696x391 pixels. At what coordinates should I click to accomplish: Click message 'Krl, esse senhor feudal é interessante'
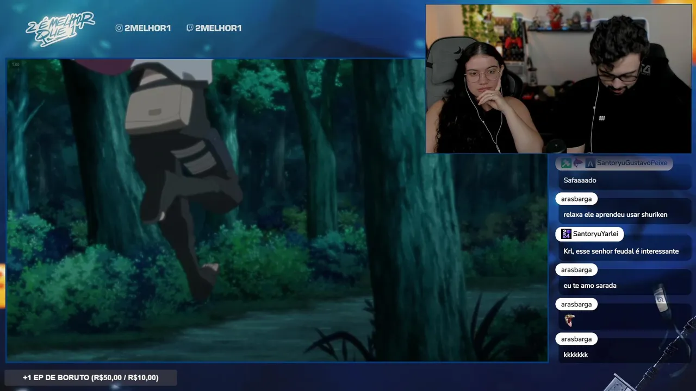click(x=621, y=251)
